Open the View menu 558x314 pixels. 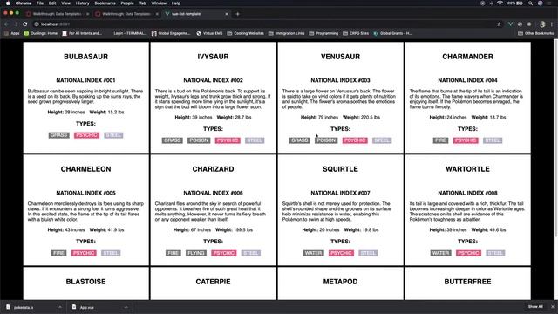pyautogui.click(x=66, y=3)
